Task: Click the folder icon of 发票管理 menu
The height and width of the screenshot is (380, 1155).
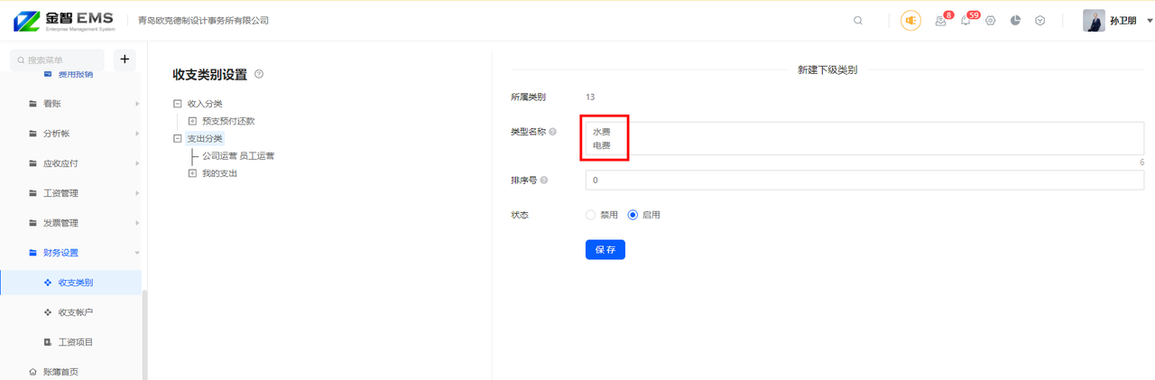Action: coord(33,223)
